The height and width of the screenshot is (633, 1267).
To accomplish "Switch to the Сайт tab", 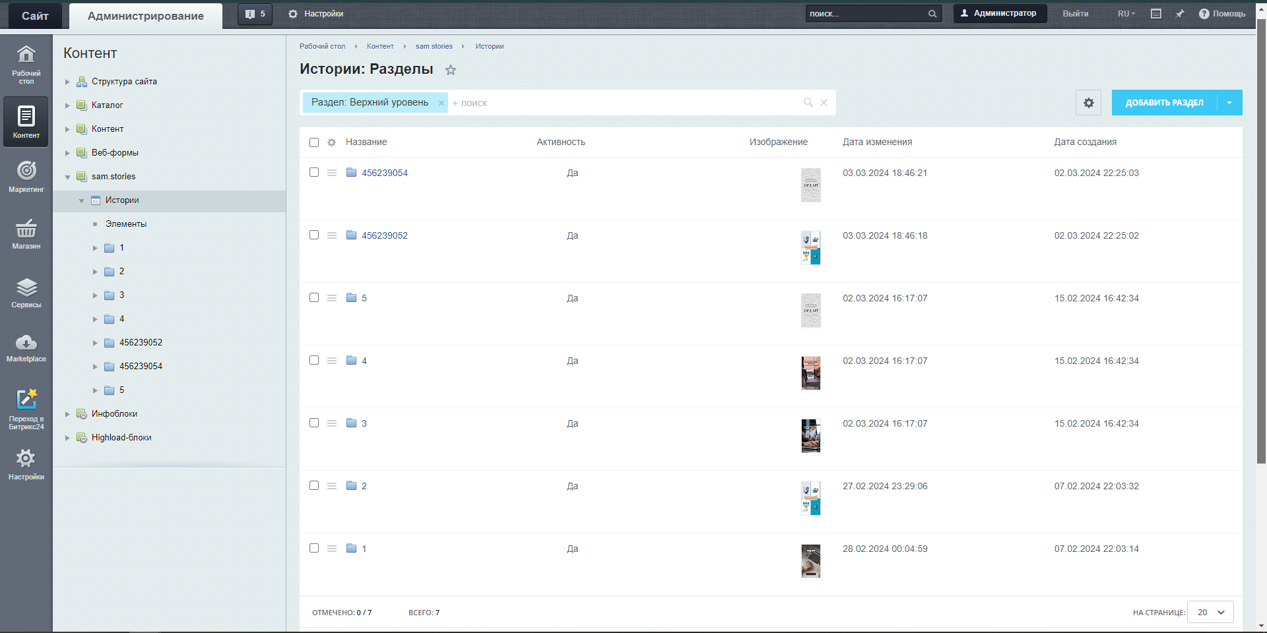I will point(35,16).
